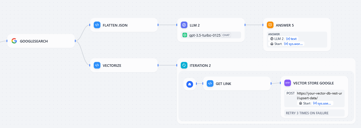361x128 pixels.
Task: Click the orange ANSWER 5 node icon
Action: click(x=270, y=25)
